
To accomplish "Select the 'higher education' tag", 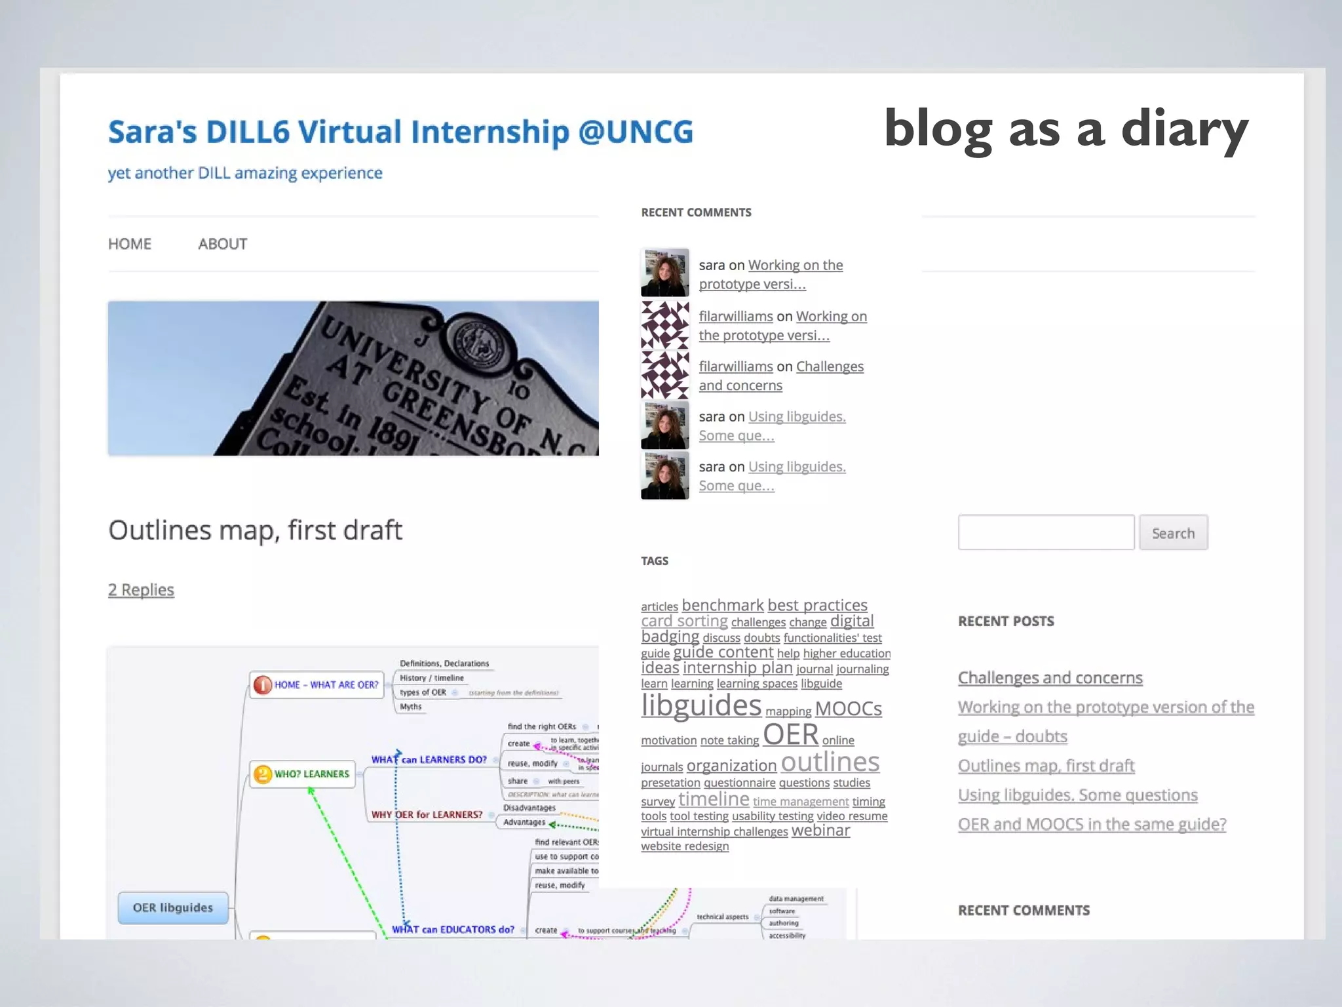I will pyautogui.click(x=847, y=653).
